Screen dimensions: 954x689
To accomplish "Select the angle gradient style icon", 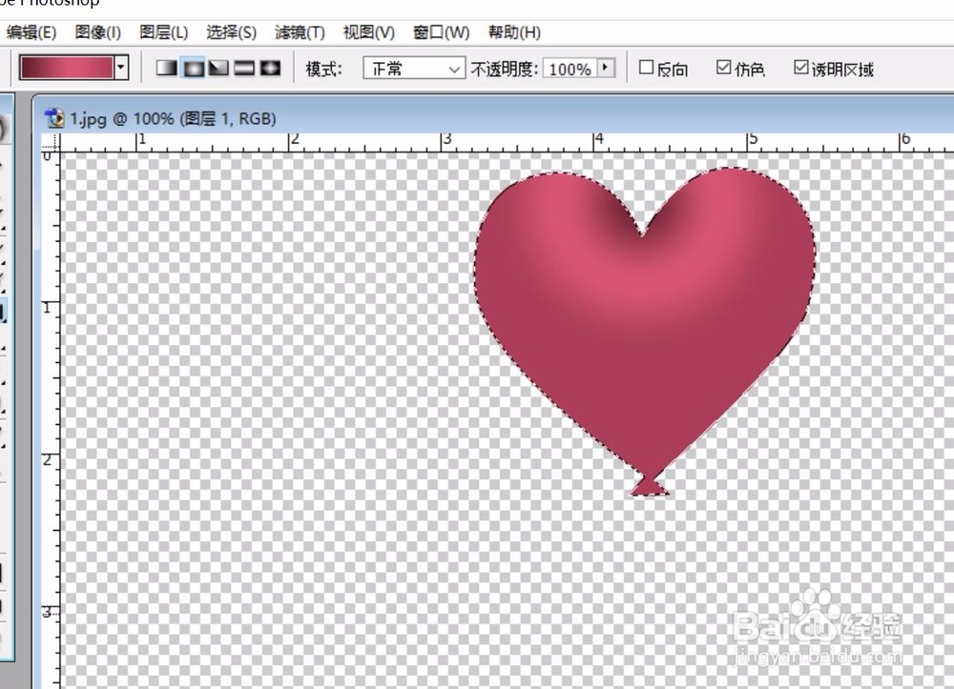I will [219, 68].
